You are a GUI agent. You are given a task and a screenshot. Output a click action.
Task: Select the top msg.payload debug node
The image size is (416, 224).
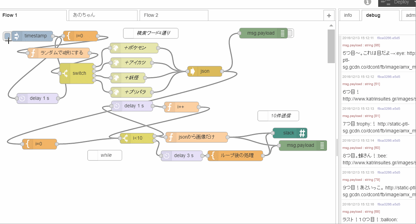tap(263, 33)
